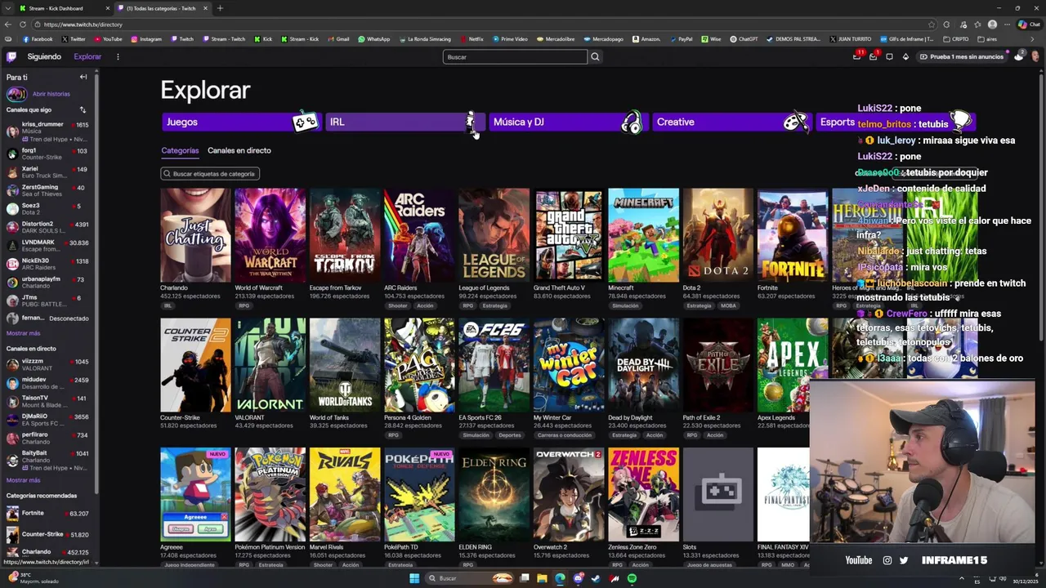Open a new browser tab
This screenshot has height=588, width=1046.
point(220,8)
